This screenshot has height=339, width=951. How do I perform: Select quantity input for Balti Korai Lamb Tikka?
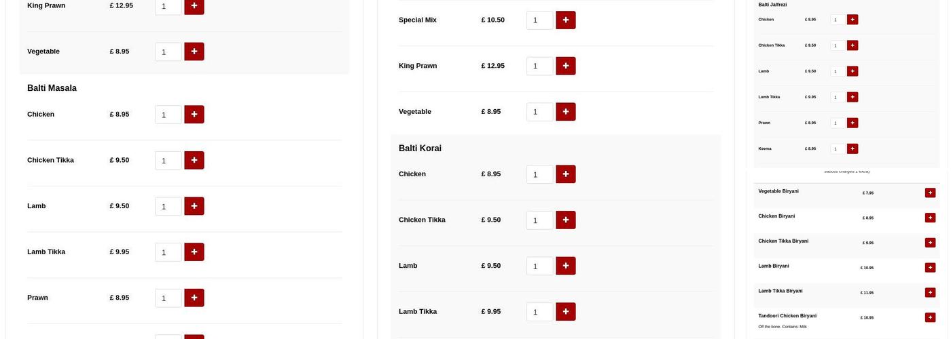[x=539, y=312]
